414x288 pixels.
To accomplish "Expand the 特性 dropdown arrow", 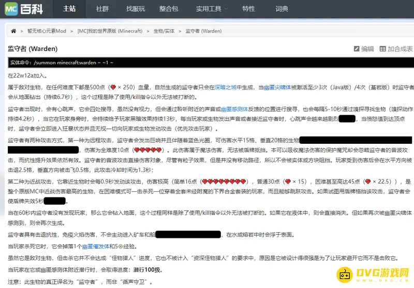I will (248, 9).
